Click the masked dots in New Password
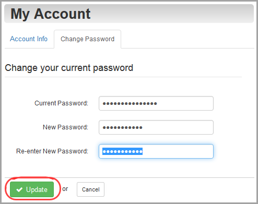 pyautogui.click(x=122, y=128)
